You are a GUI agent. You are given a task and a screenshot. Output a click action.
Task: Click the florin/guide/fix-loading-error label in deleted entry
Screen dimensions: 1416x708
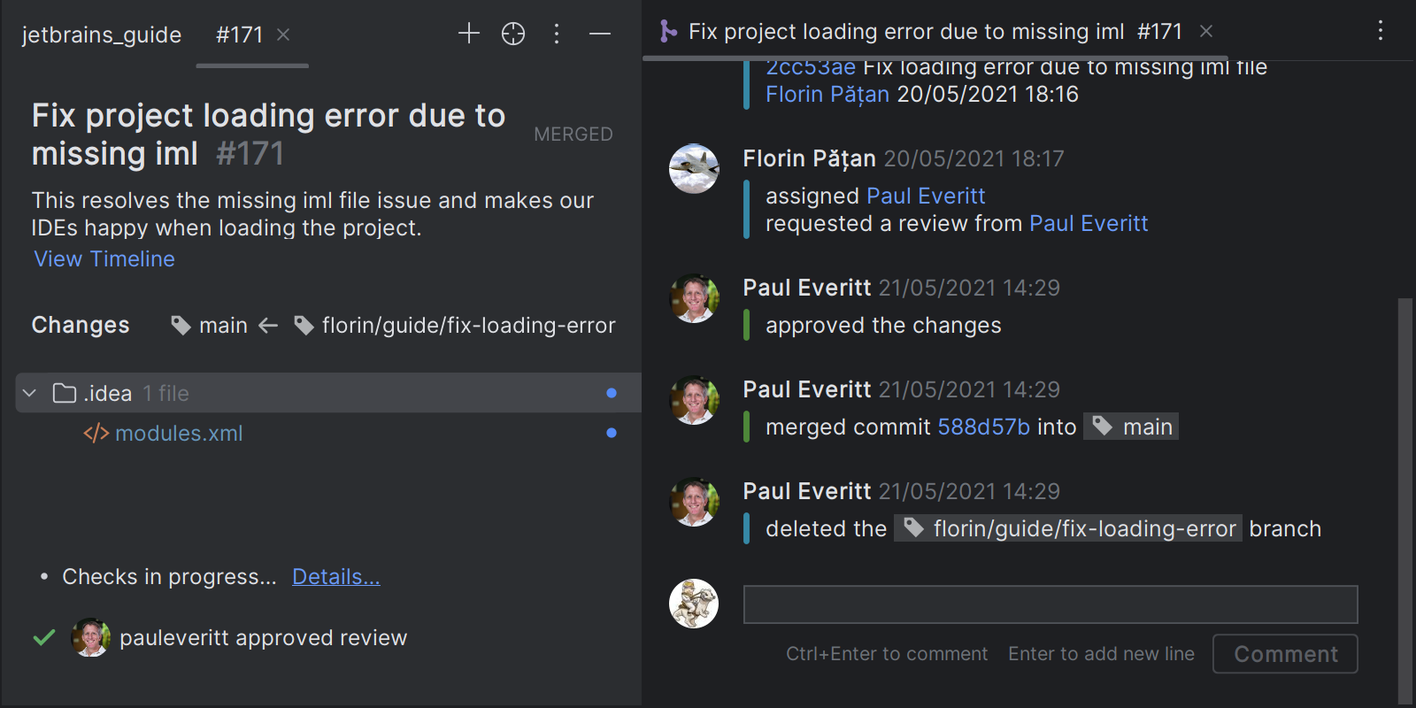[1068, 529]
